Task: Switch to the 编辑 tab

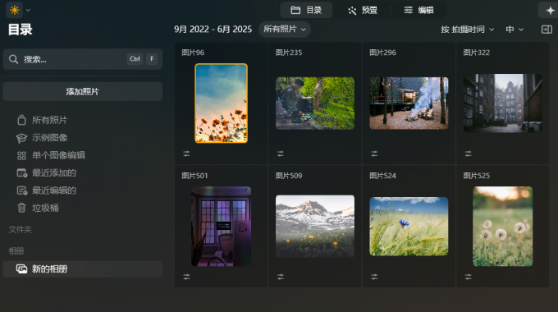Action: 418,10
